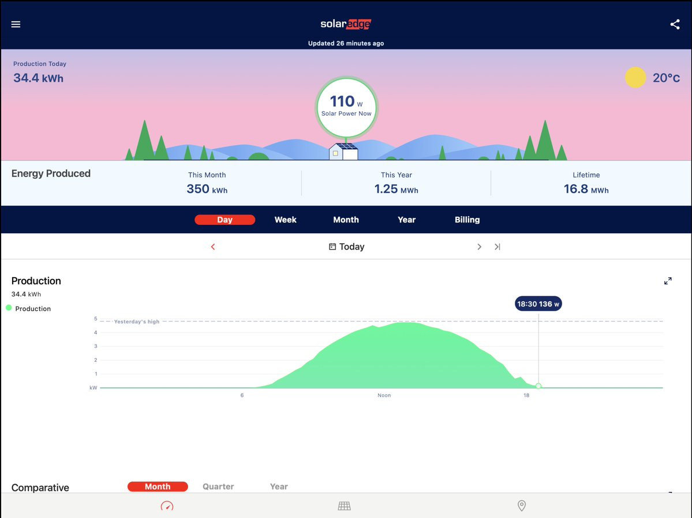Tap the house with solar panels
The height and width of the screenshot is (518, 692).
click(343, 151)
